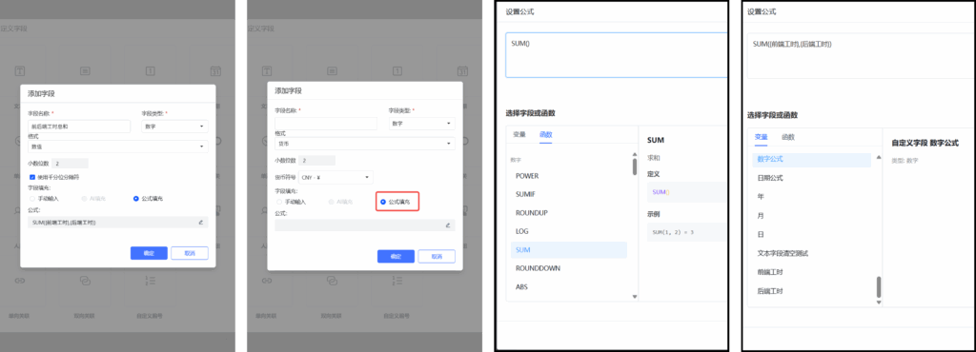
Task: Switch to 变量 tab in the SUM() formula panel
Action: [519, 134]
